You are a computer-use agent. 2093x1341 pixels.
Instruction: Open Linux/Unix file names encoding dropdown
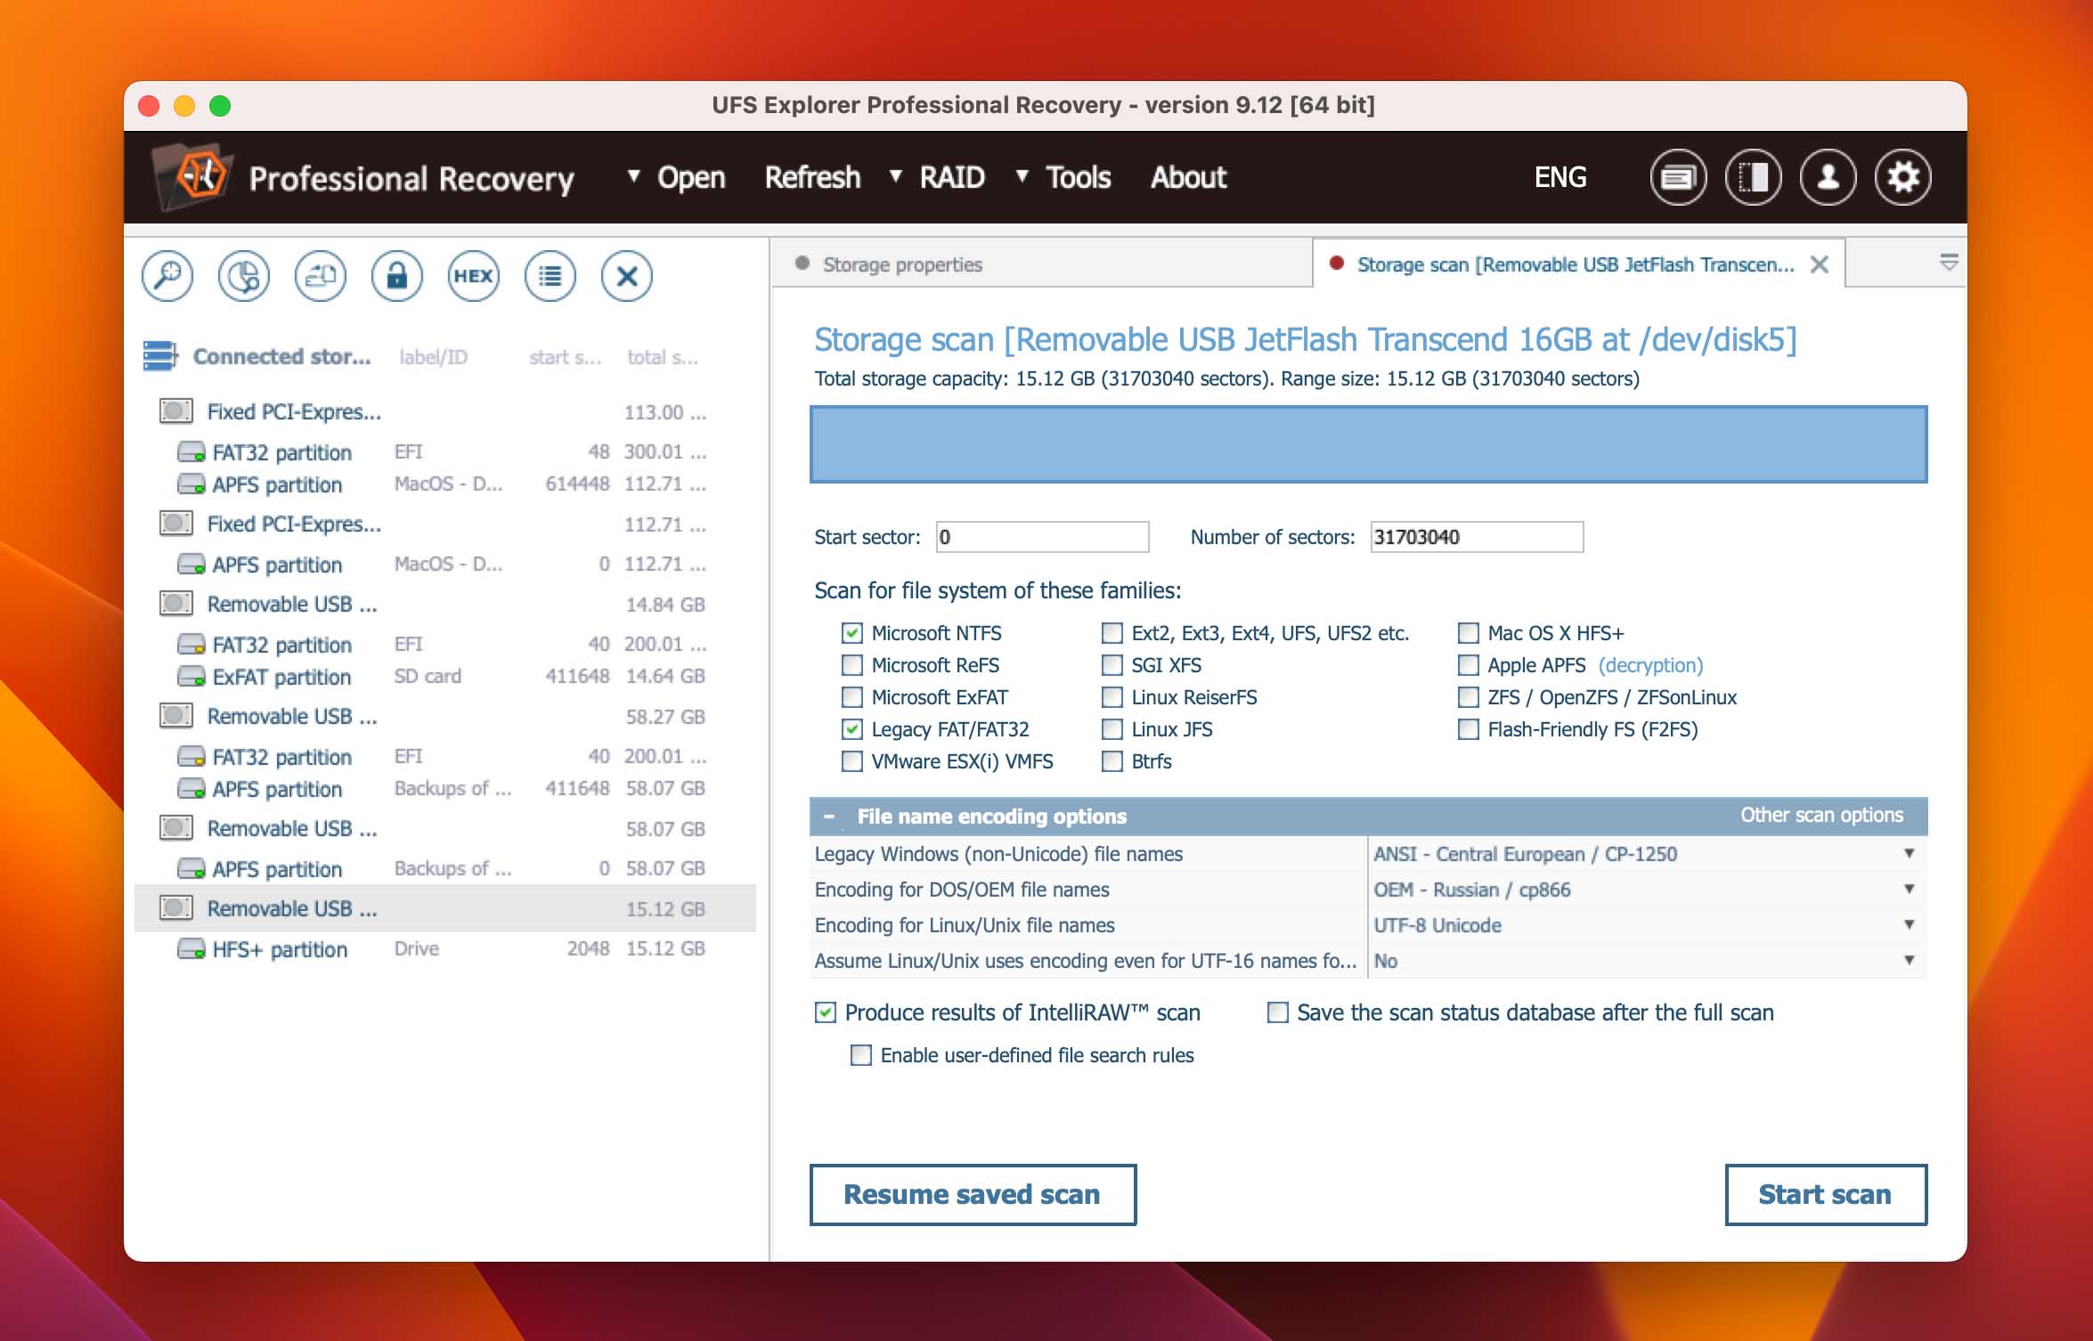coord(1648,925)
